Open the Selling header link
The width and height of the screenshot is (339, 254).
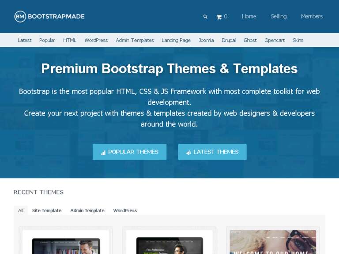coord(279,16)
